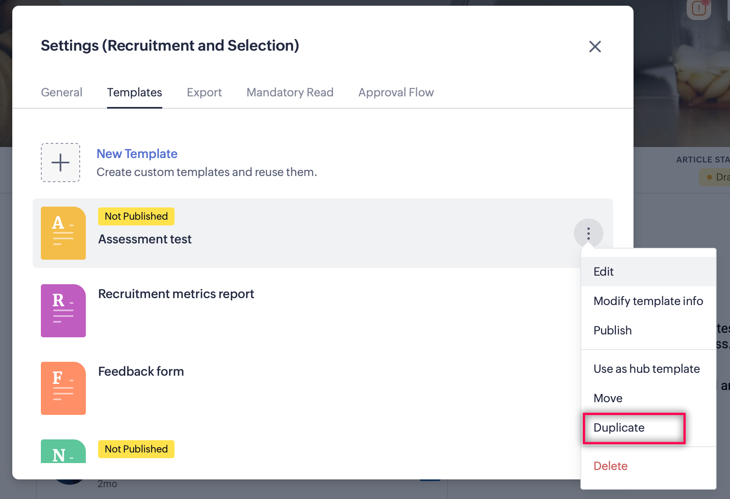Click Publish in the dropdown menu
The width and height of the screenshot is (730, 499).
click(613, 330)
